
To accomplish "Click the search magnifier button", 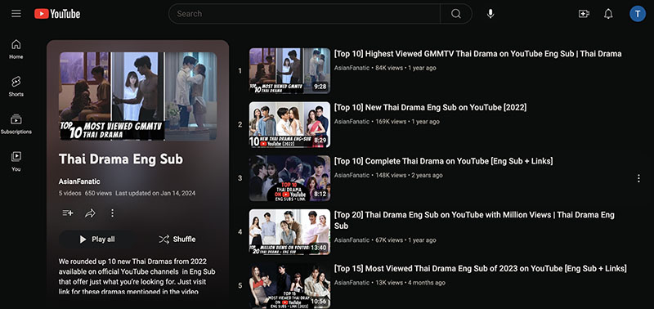I will click(x=456, y=14).
